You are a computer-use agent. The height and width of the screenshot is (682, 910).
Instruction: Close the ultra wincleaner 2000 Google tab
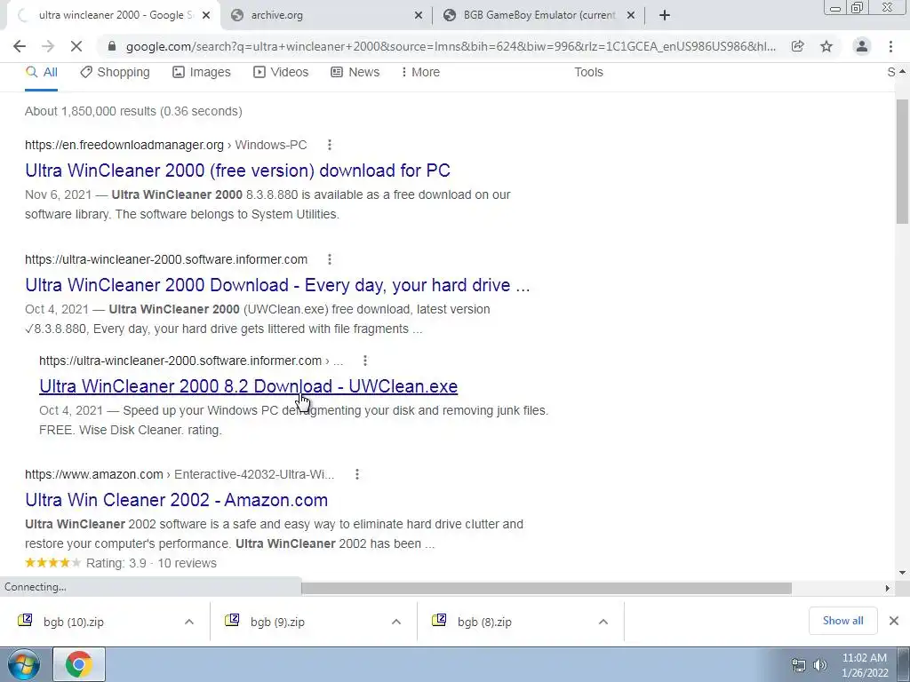(x=206, y=15)
